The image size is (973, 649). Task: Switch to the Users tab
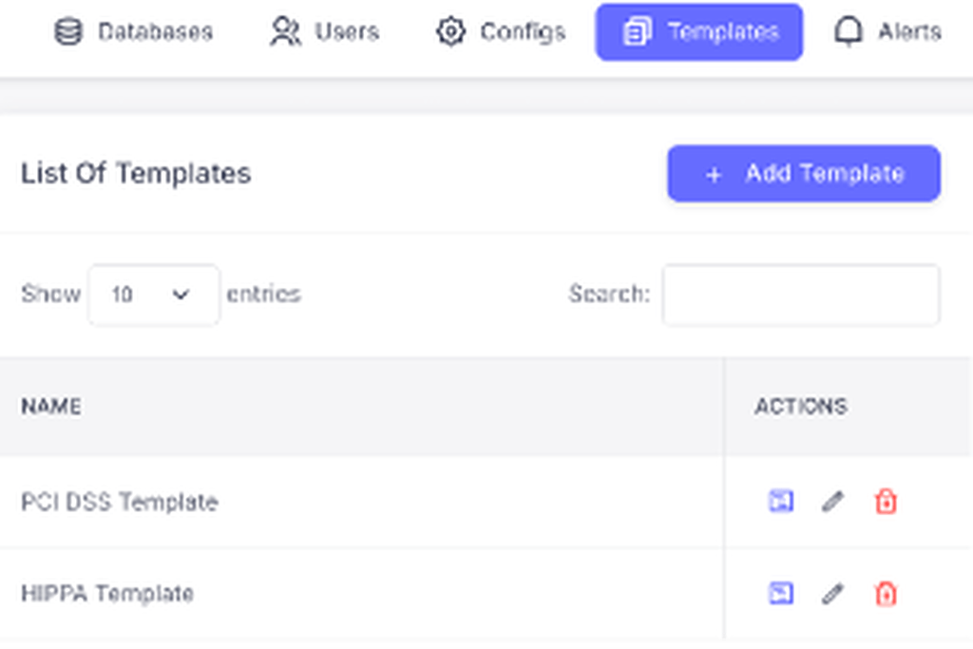coord(325,31)
